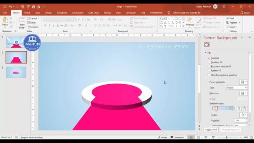
Task: Select the rectangle shape in shapes gallery
Action: coord(176,19)
